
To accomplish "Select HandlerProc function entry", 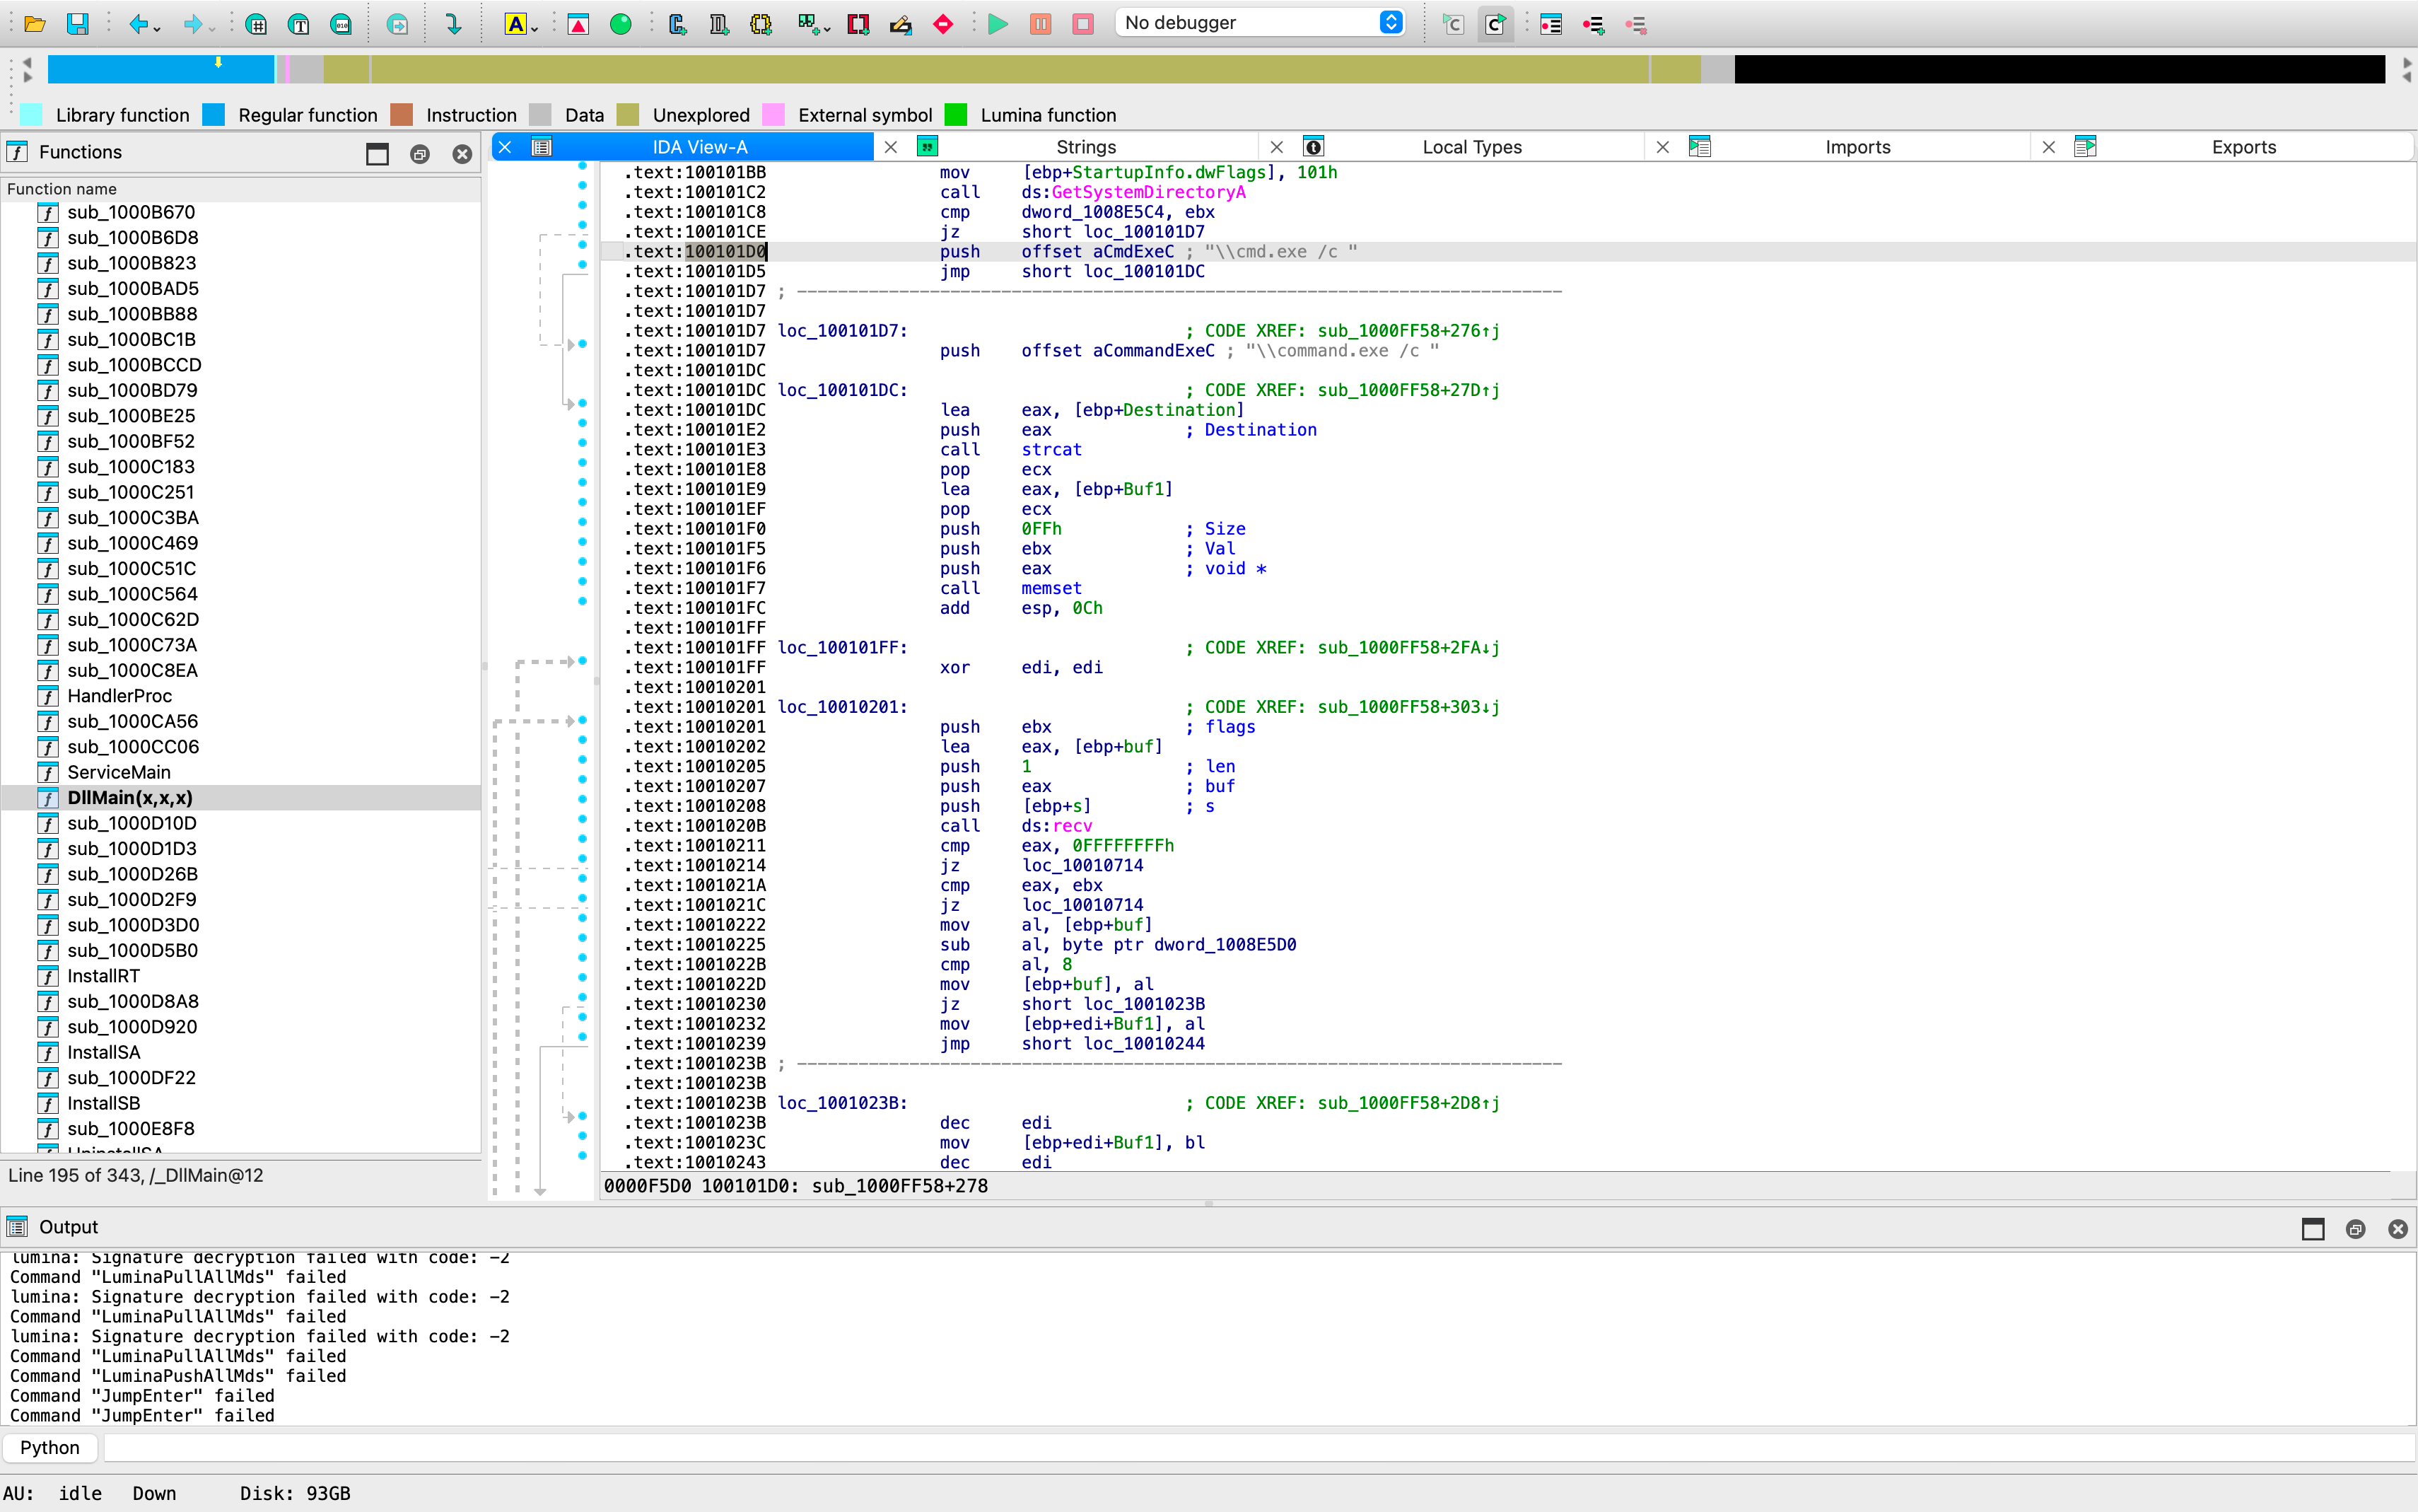I will [241, 696].
